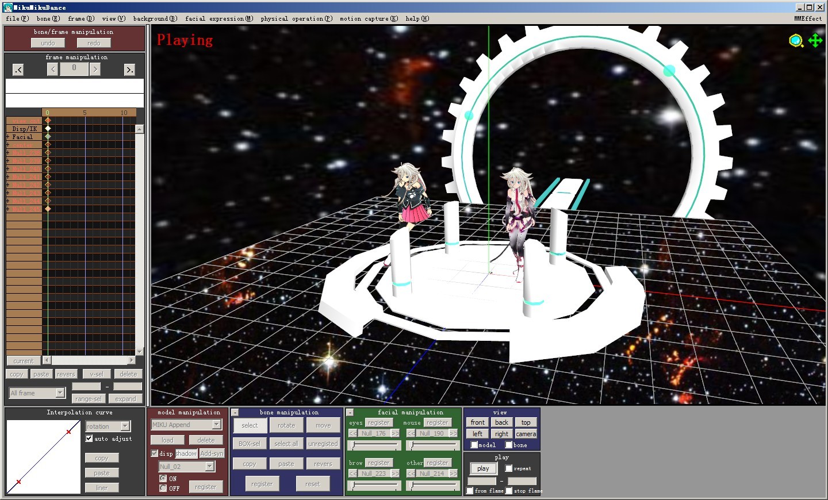Open the bone menu
Viewport: 828px width, 500px height.
click(48, 18)
